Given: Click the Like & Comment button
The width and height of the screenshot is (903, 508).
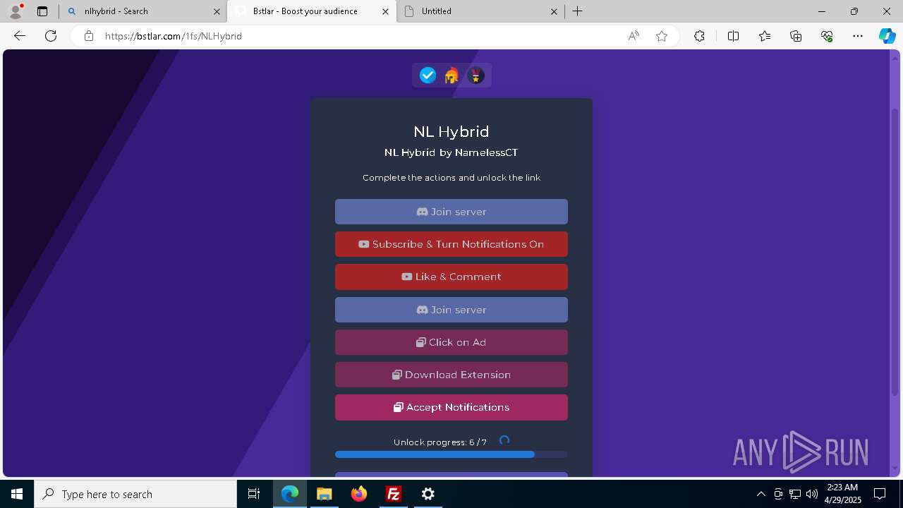Looking at the screenshot, I should [x=451, y=277].
